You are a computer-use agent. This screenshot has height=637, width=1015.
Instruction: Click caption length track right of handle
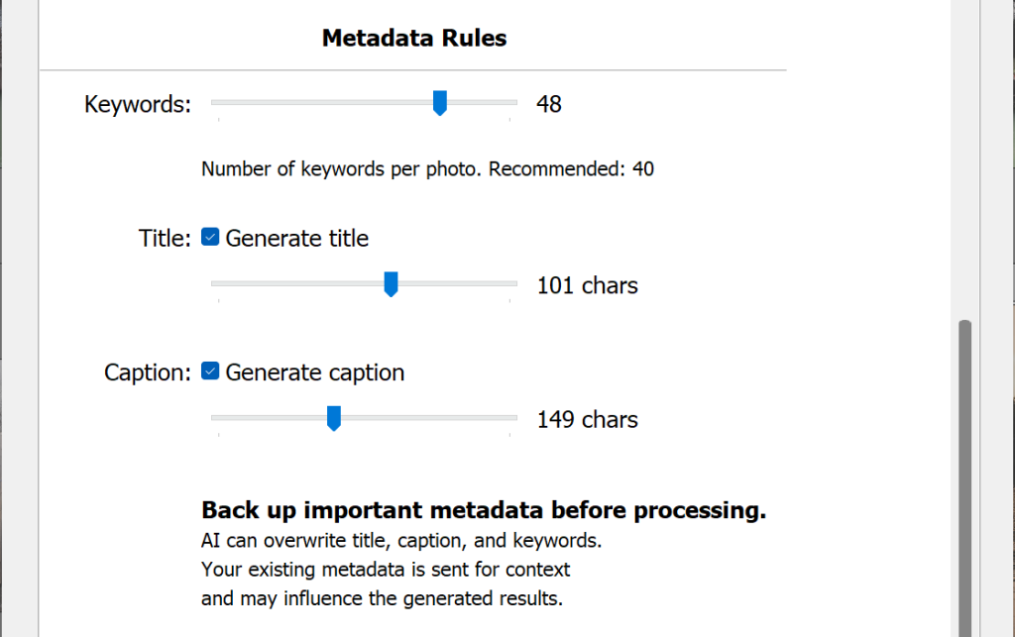click(426, 418)
